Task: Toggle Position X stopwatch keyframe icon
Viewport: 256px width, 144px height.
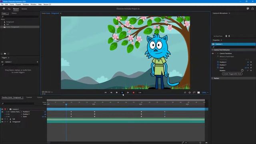Action: (x=218, y=62)
